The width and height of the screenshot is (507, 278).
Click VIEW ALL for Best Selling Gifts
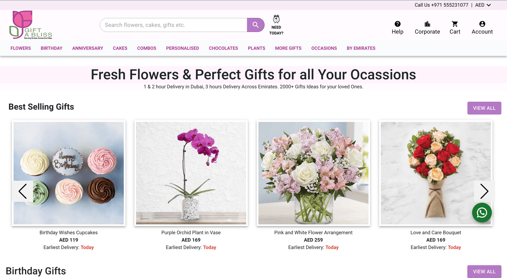tap(484, 108)
